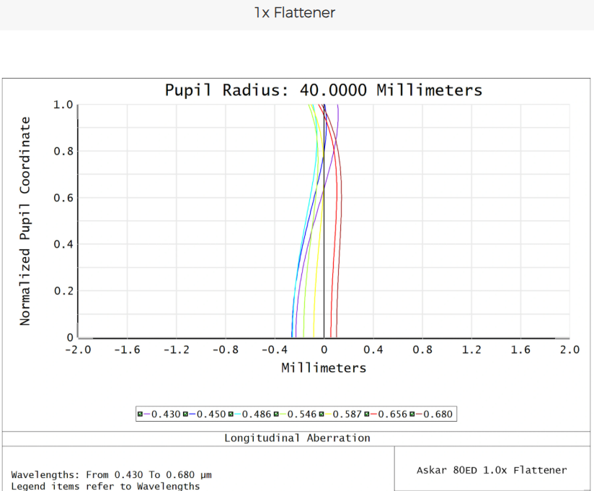Click the 0.680 wavelength legend marker

(x=413, y=414)
